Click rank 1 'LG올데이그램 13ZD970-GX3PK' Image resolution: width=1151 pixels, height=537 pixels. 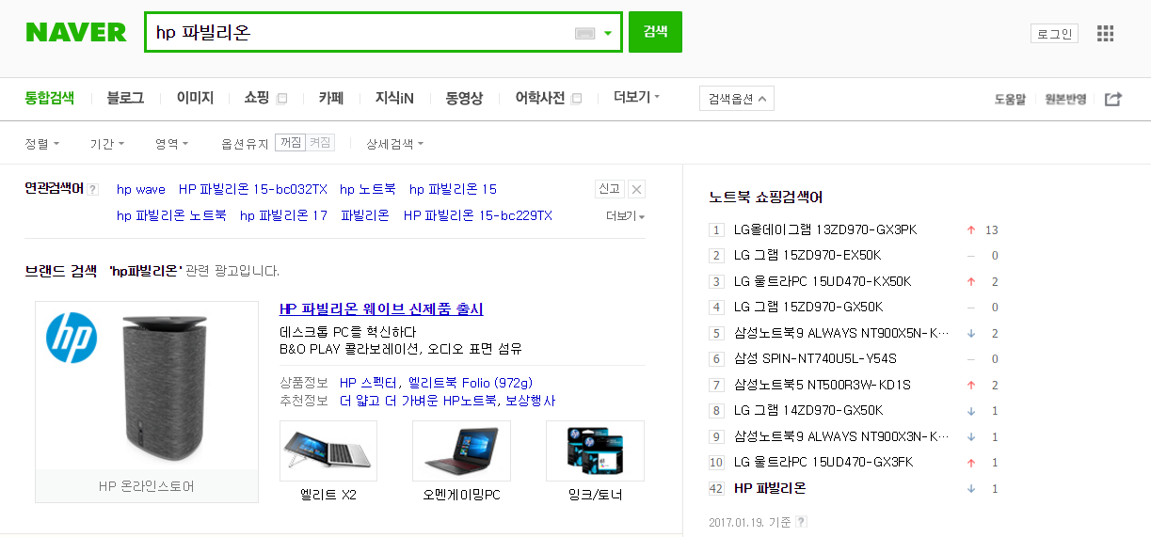click(825, 229)
